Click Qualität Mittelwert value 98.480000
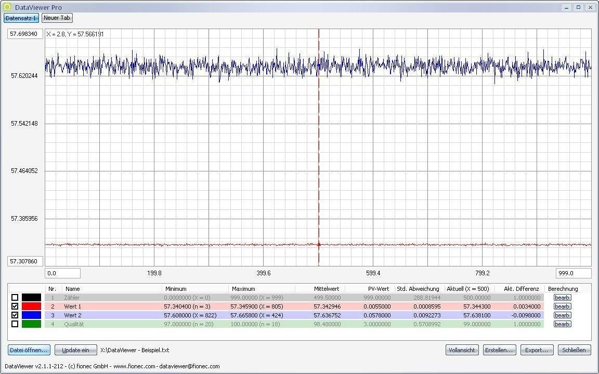The image size is (599, 374). click(327, 324)
